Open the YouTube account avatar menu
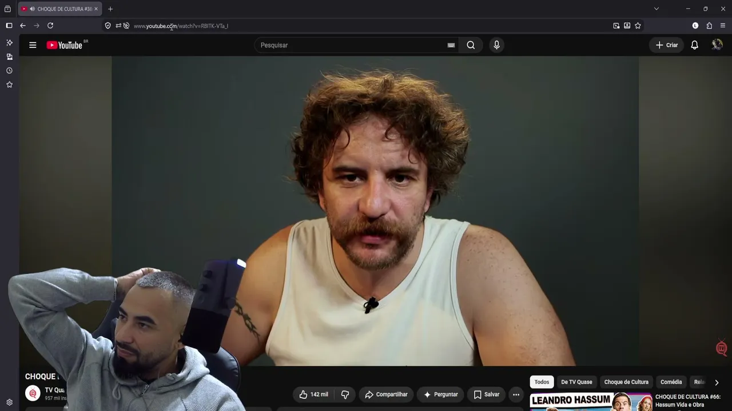 [717, 45]
